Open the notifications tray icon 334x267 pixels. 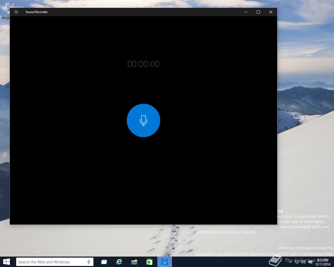pos(311,262)
